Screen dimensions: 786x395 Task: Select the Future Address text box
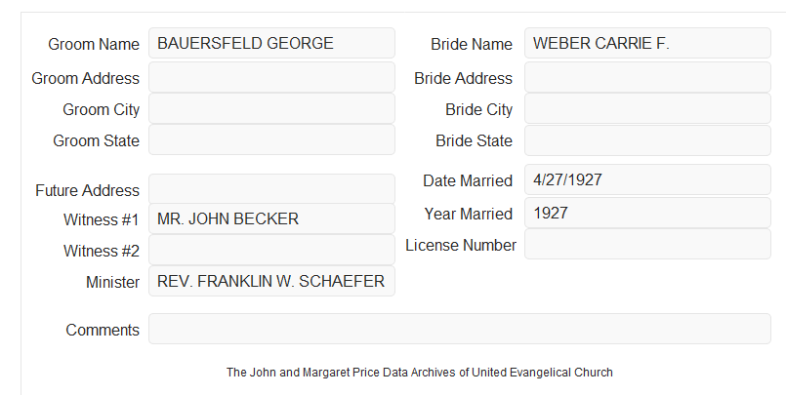pos(271,189)
